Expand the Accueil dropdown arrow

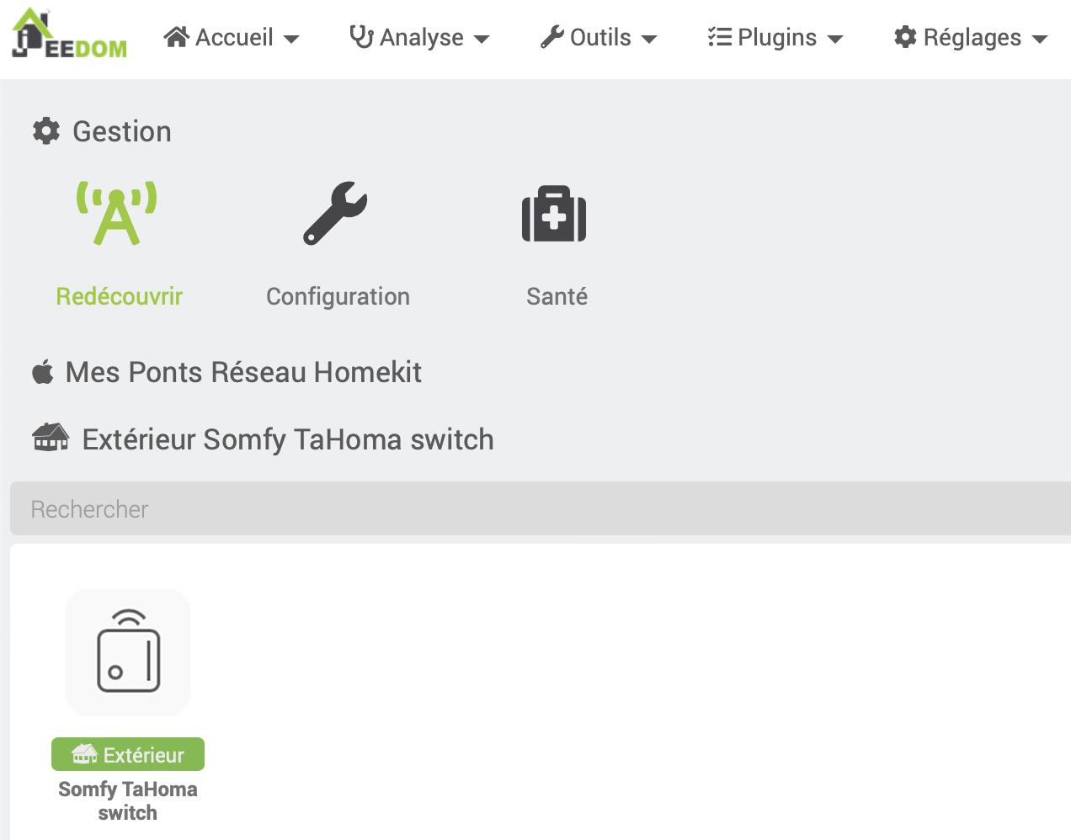pyautogui.click(x=291, y=39)
